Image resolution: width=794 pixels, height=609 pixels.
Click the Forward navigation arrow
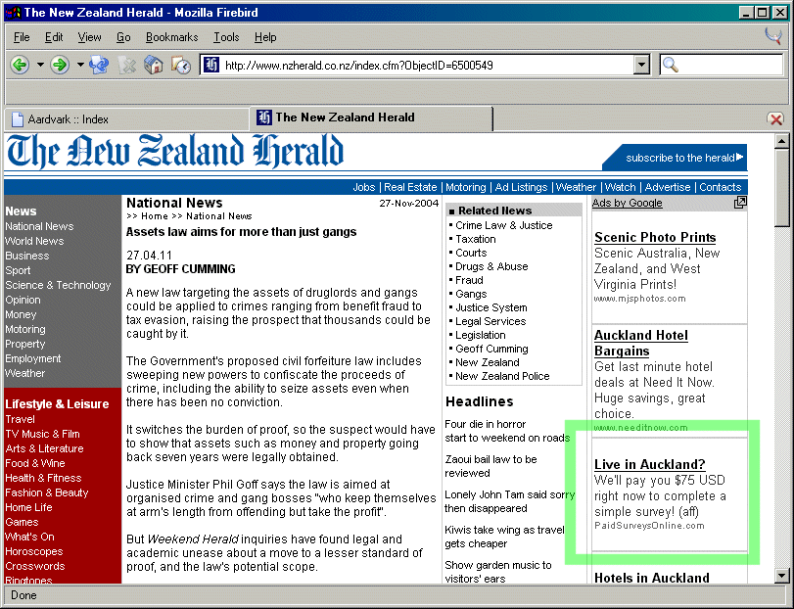click(60, 66)
